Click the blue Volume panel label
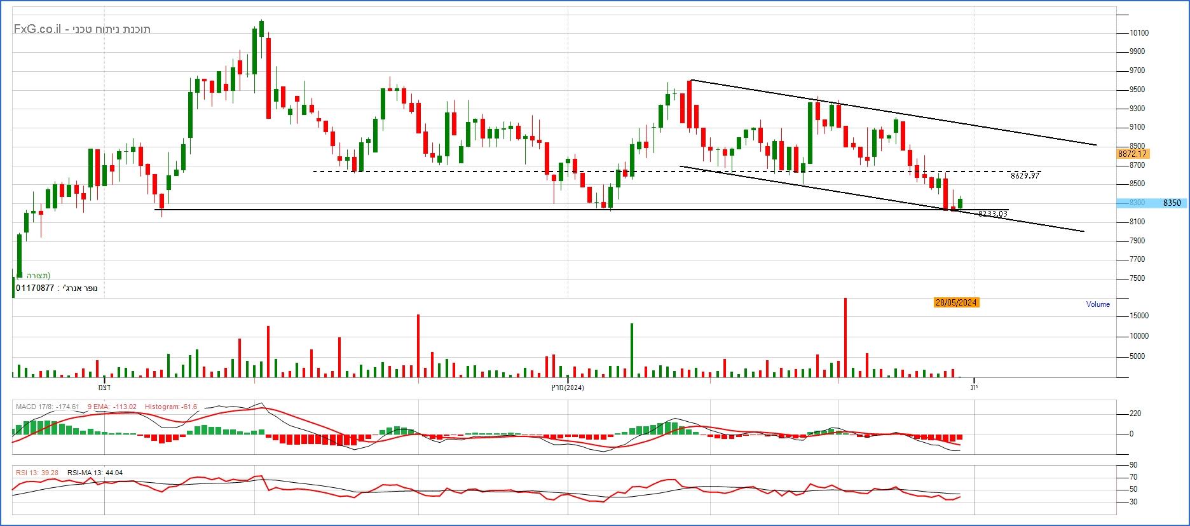Screen dimensions: 1190x526 [x=1097, y=304]
